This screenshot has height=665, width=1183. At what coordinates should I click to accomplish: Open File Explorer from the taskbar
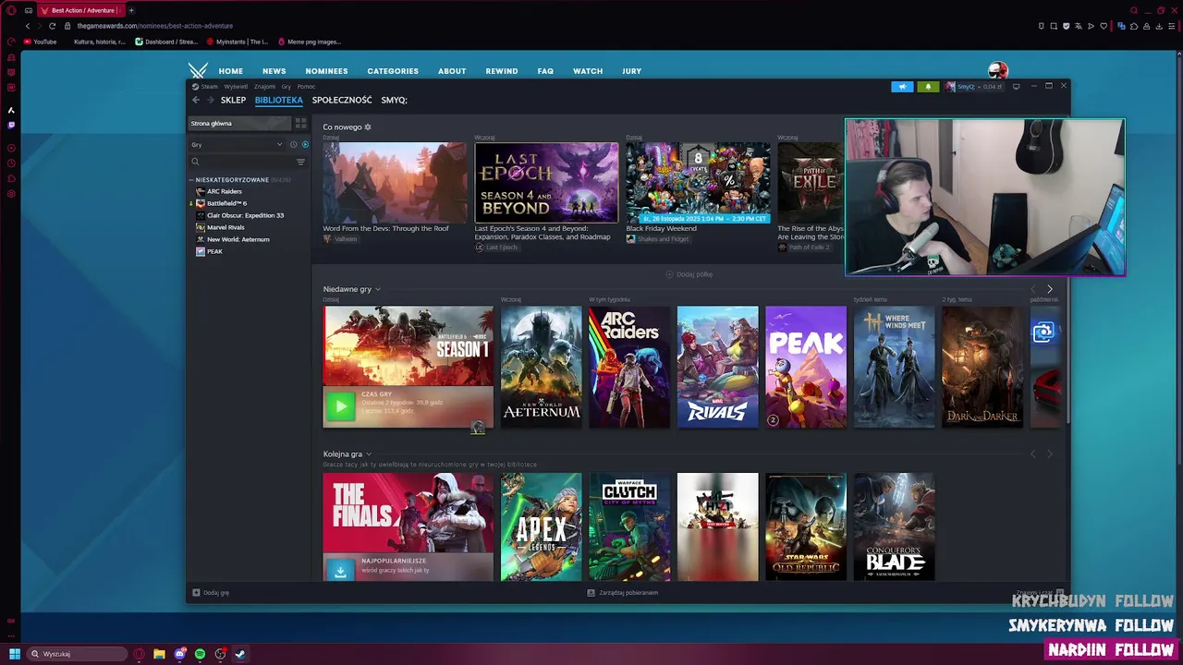[159, 654]
